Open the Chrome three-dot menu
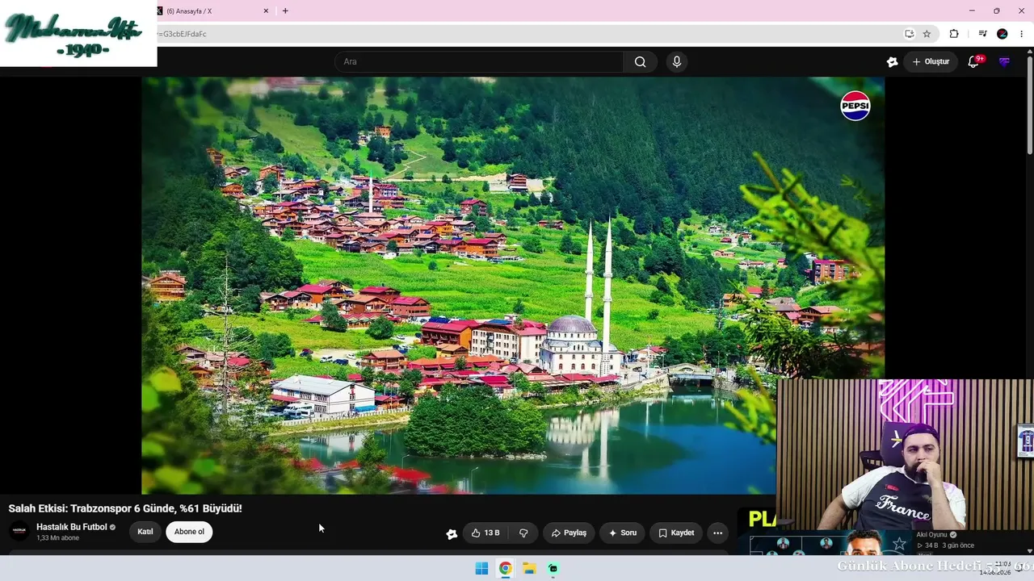The width and height of the screenshot is (1034, 581). pyautogui.click(x=1021, y=34)
